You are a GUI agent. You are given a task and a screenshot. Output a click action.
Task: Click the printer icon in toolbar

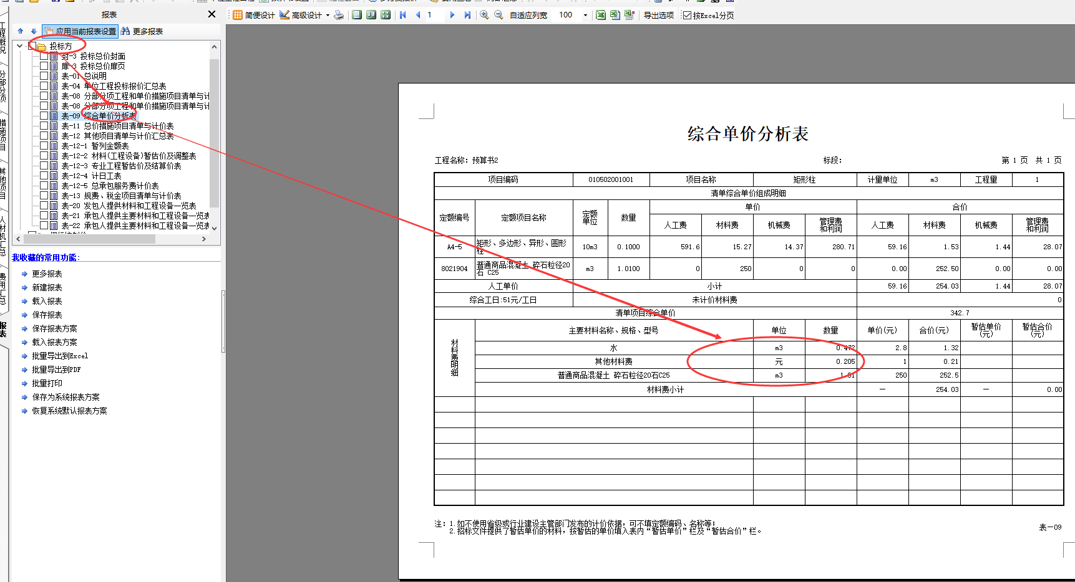(x=339, y=15)
